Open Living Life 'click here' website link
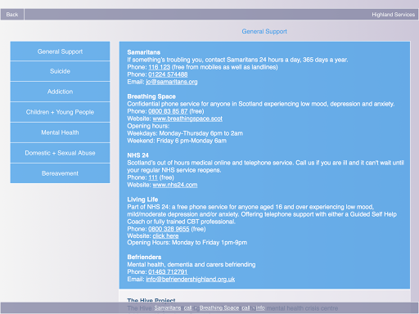Viewport: 419px width, 314px height. [x=165, y=236]
